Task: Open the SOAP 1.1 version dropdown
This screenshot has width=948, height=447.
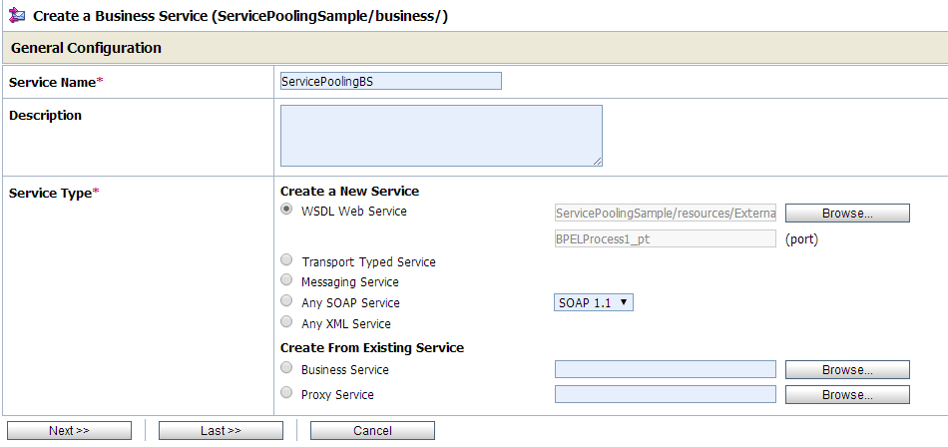Action: (594, 302)
